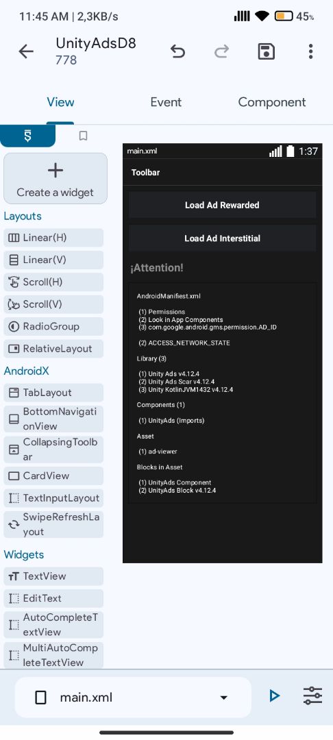Viewport: 333px width, 740px height.
Task: Switch to the Component tab
Action: coord(272,102)
